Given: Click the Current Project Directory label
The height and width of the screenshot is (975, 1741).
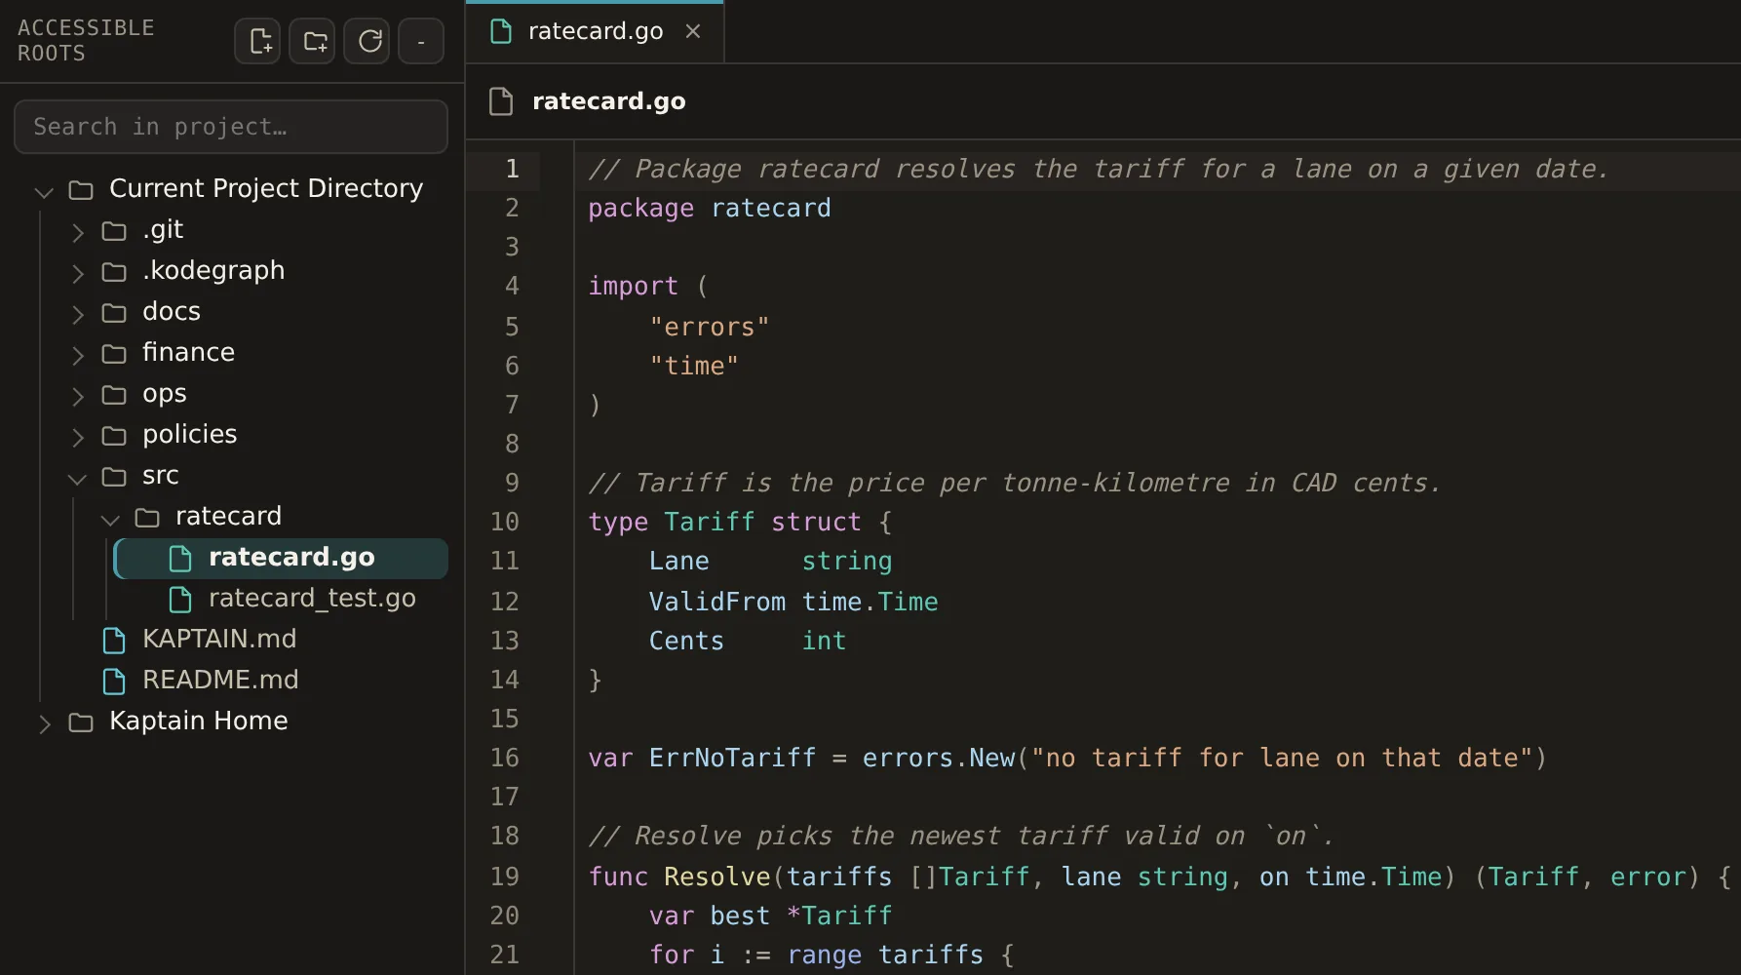Looking at the screenshot, I should [x=266, y=188].
